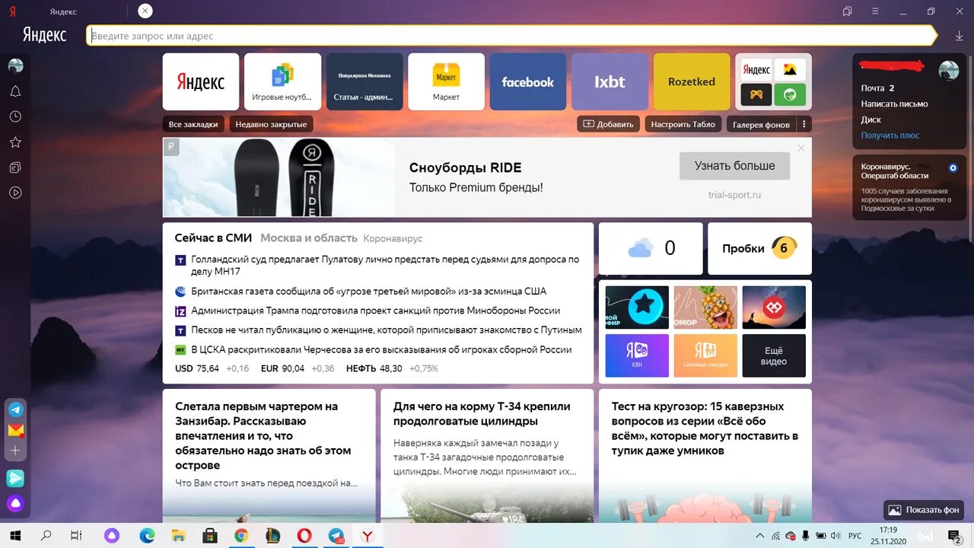
Task: Click Недавно закрытые button
Action: 271,124
